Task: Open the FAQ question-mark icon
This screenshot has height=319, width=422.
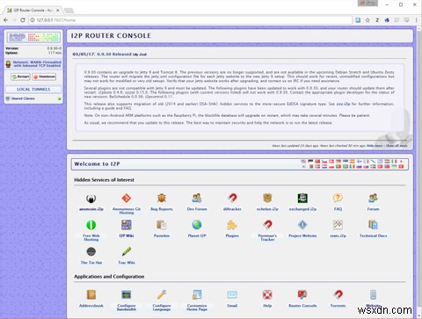Action: point(338,199)
